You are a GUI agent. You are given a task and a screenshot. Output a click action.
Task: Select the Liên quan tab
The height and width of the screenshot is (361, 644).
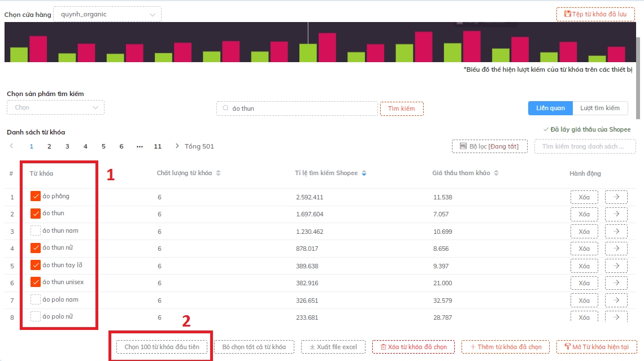pyautogui.click(x=550, y=108)
